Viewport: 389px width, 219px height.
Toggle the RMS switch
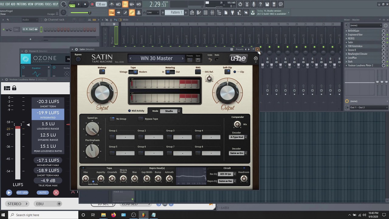(x=198, y=72)
